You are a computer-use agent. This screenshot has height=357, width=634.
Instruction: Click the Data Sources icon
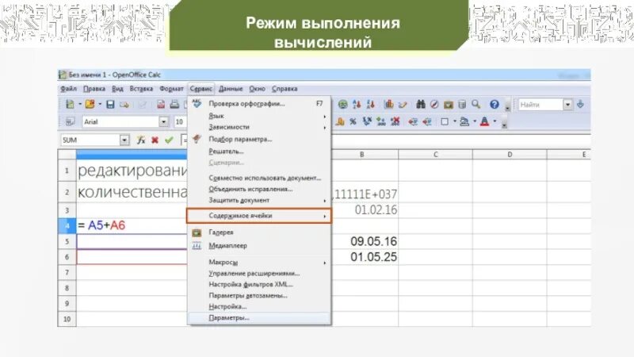462,105
